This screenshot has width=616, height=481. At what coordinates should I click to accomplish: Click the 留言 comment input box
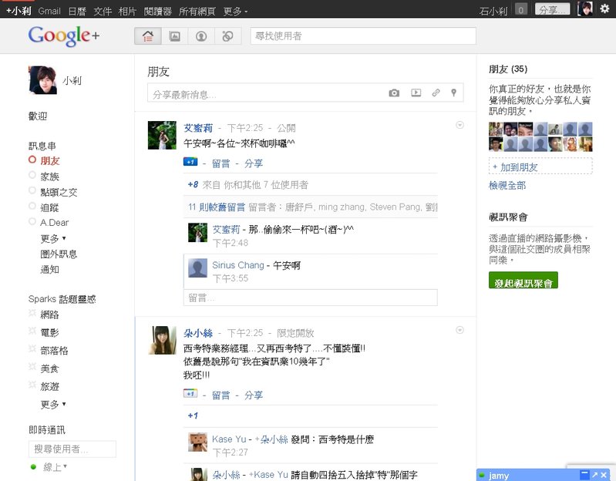coord(311,298)
